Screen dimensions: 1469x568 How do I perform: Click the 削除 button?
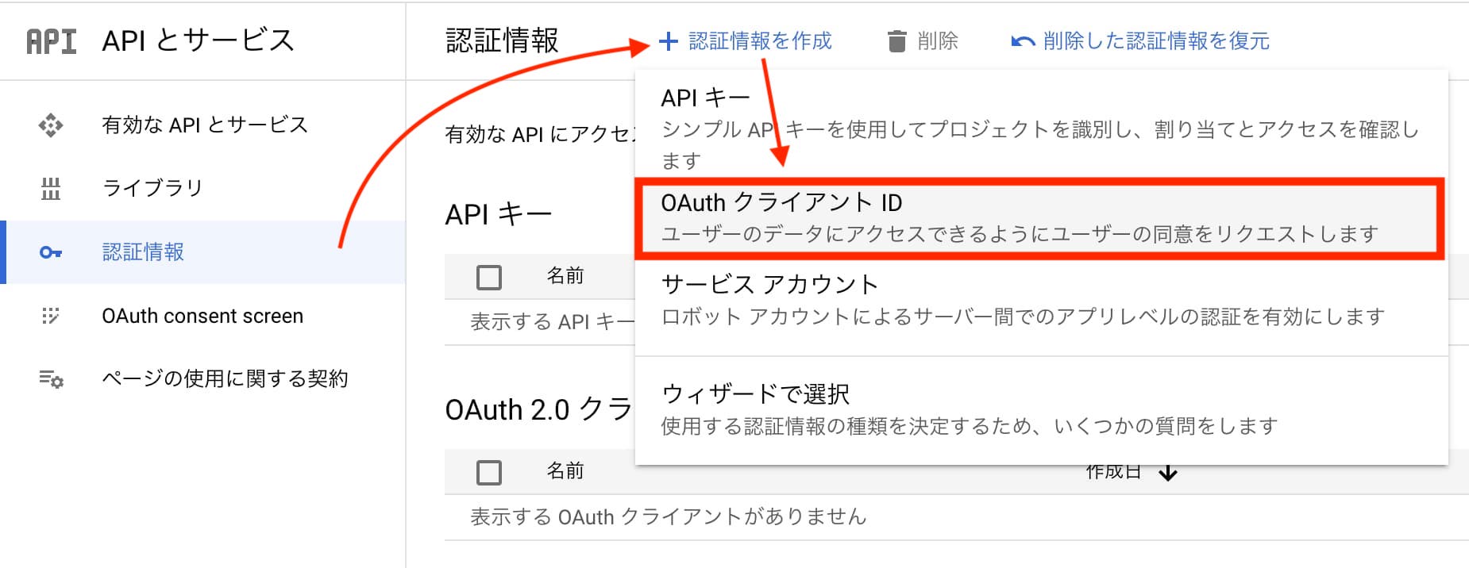click(923, 41)
